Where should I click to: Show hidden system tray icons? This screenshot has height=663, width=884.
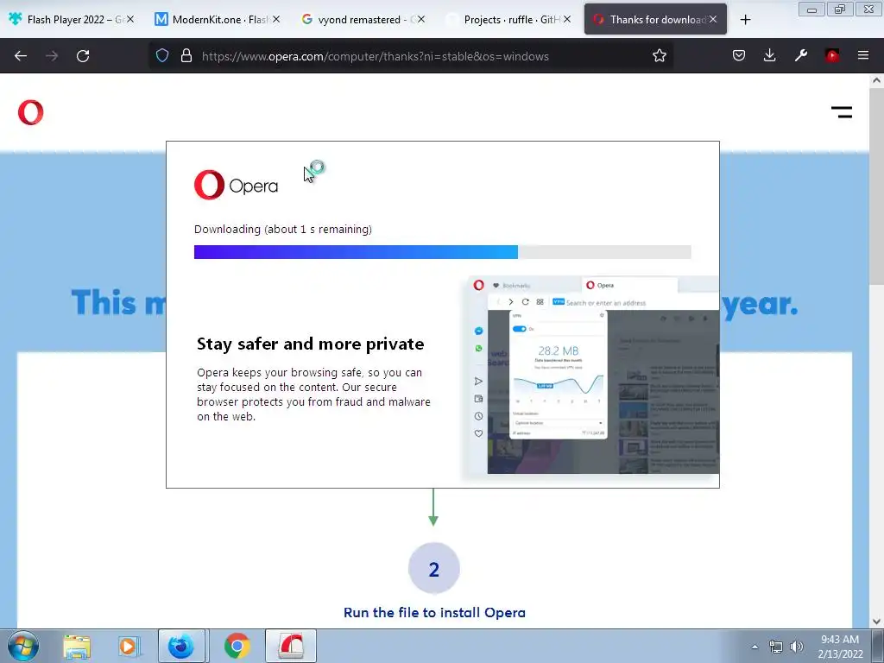pyautogui.click(x=755, y=647)
